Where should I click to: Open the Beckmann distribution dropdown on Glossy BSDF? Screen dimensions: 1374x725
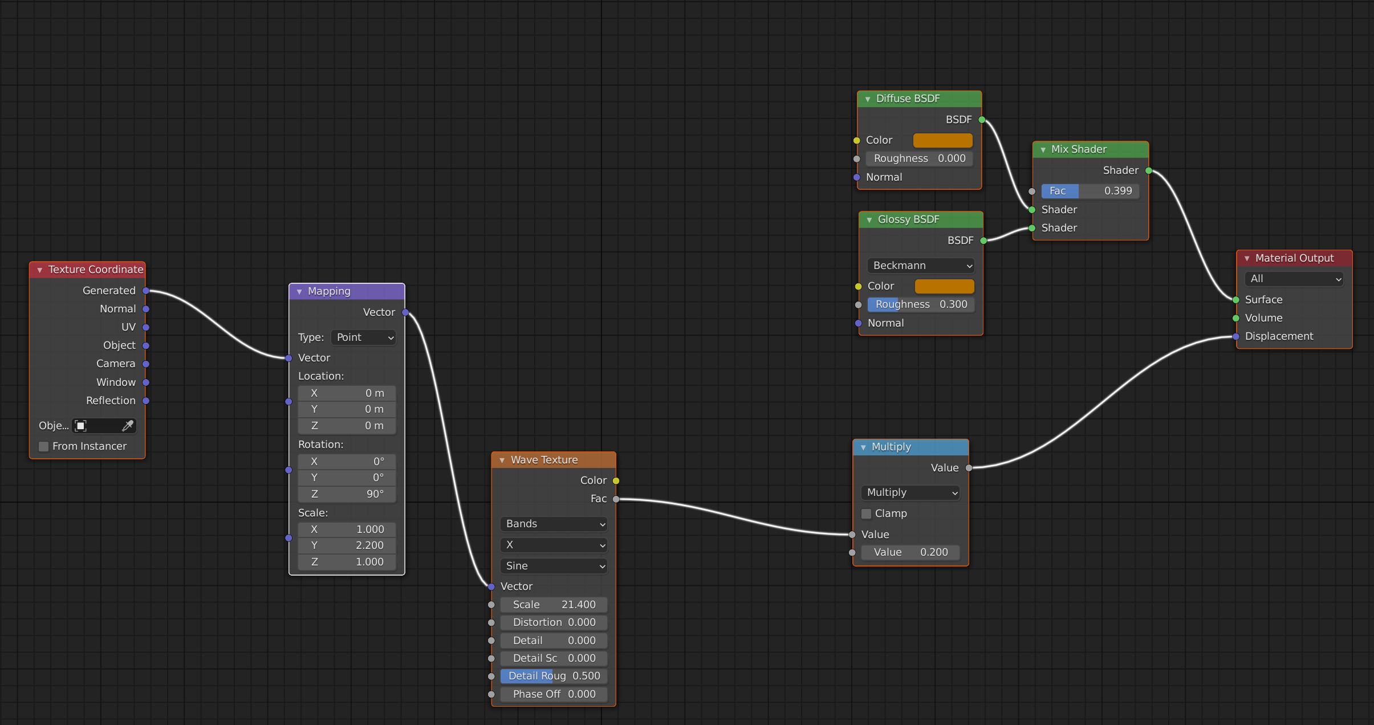coord(920,265)
